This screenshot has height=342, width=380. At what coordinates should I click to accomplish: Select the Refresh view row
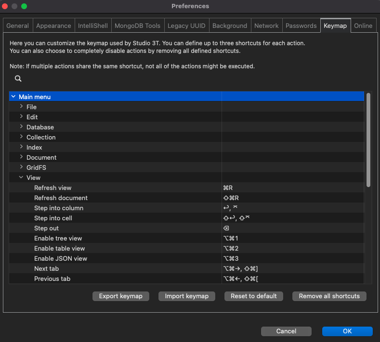point(186,188)
